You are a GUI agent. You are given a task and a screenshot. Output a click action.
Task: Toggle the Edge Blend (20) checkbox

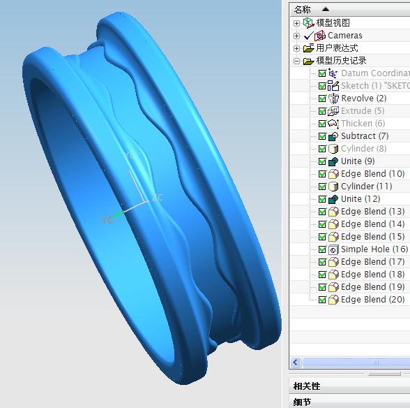click(322, 300)
